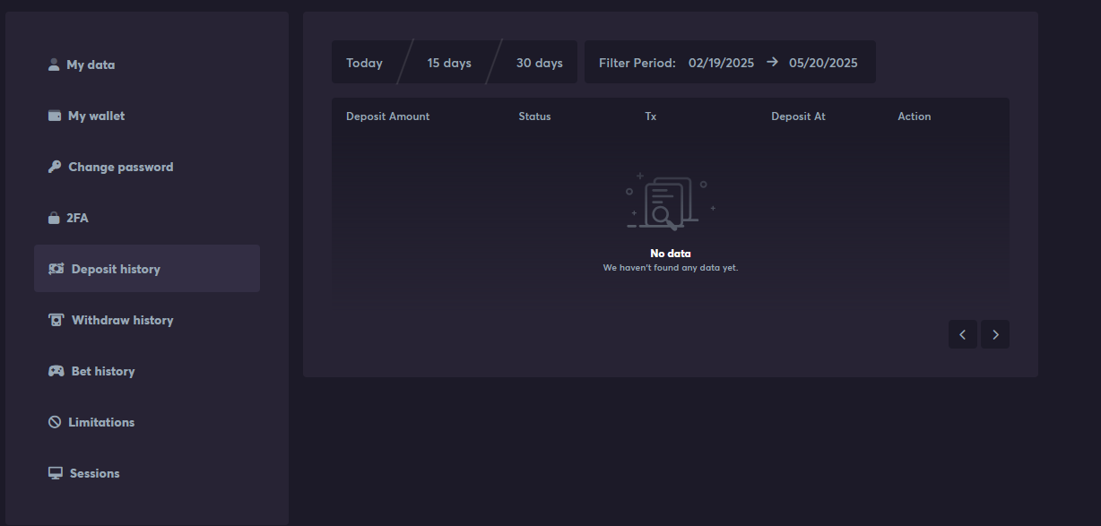Click the person icon beside My data
The width and height of the screenshot is (1101, 526).
click(x=54, y=65)
